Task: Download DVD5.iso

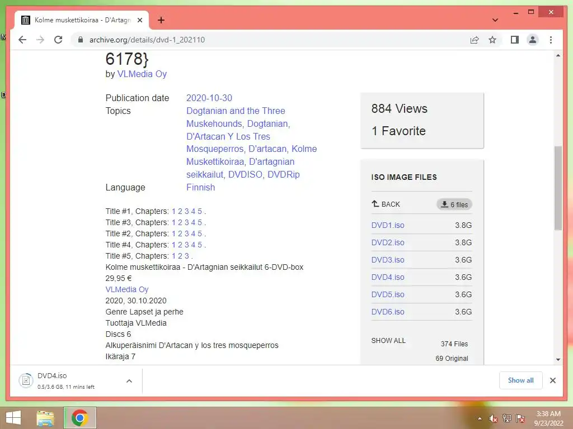Action: coord(388,294)
